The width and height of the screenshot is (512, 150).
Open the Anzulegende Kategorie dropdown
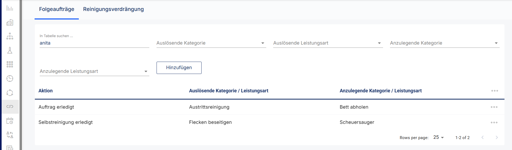444,43
